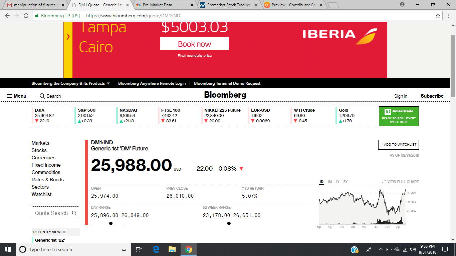Click the Chrome profile avatar icon
Image resolution: width=456 pixels, height=256 pixels.
[x=402, y=5]
